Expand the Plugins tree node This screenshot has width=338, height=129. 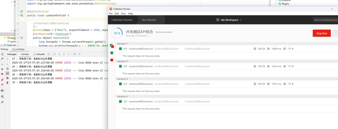(x=276, y=4)
